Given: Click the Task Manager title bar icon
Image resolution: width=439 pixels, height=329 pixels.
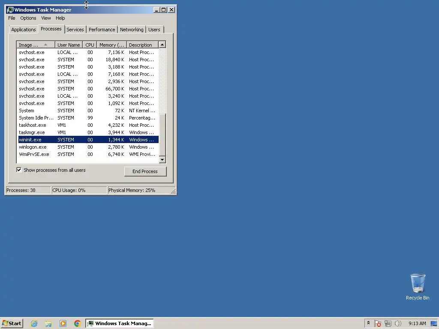Looking at the screenshot, I should point(10,10).
